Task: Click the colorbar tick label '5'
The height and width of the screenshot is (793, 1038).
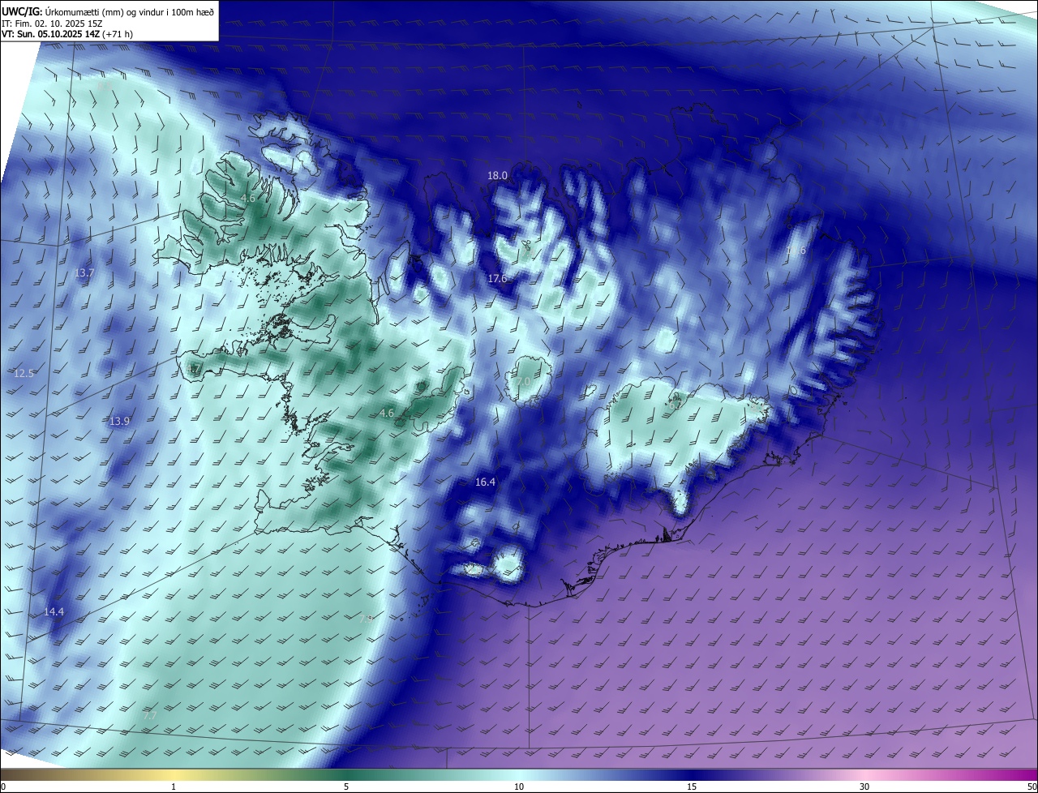Action: (x=346, y=787)
